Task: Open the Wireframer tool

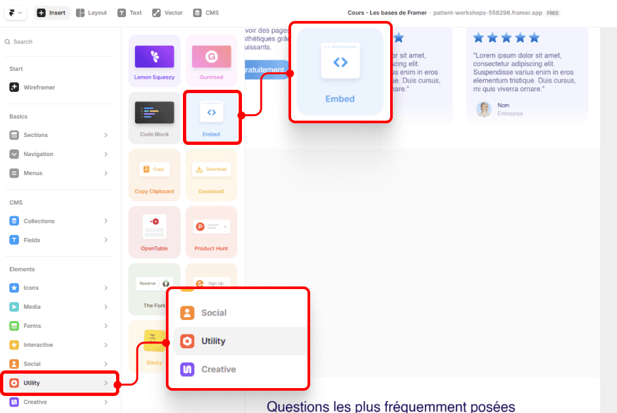Action: 59,86
